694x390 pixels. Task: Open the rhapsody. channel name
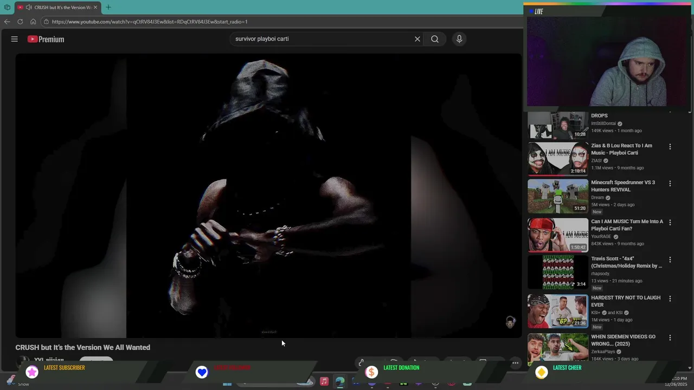(601, 274)
